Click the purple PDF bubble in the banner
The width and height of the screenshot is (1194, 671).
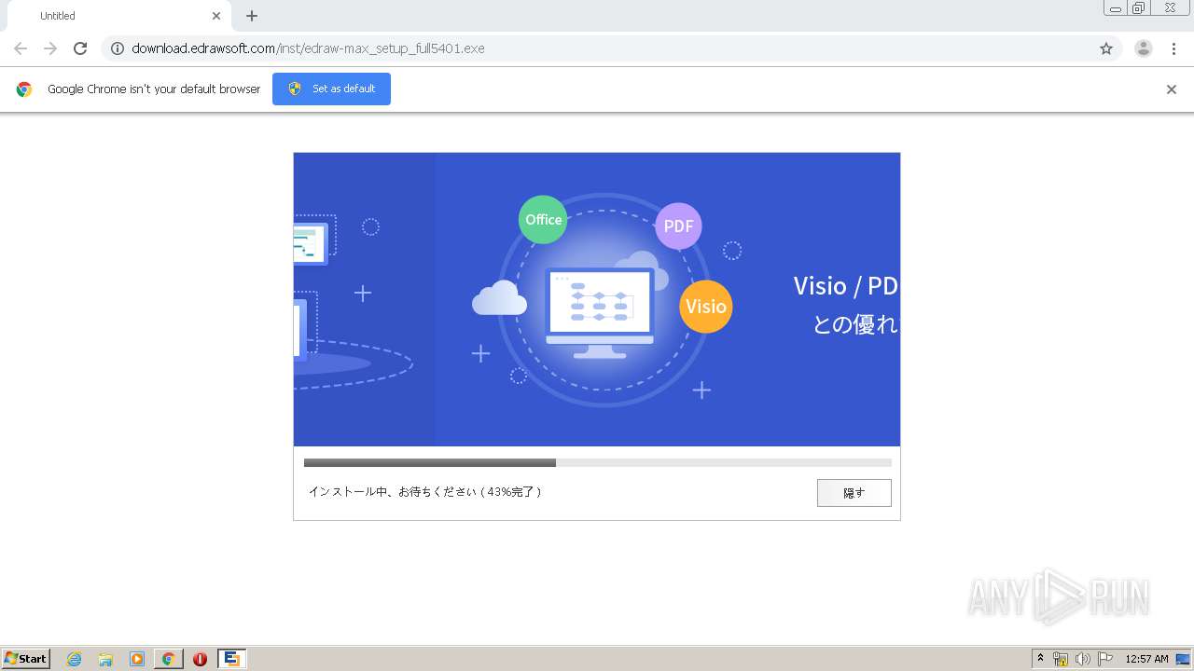[678, 226]
